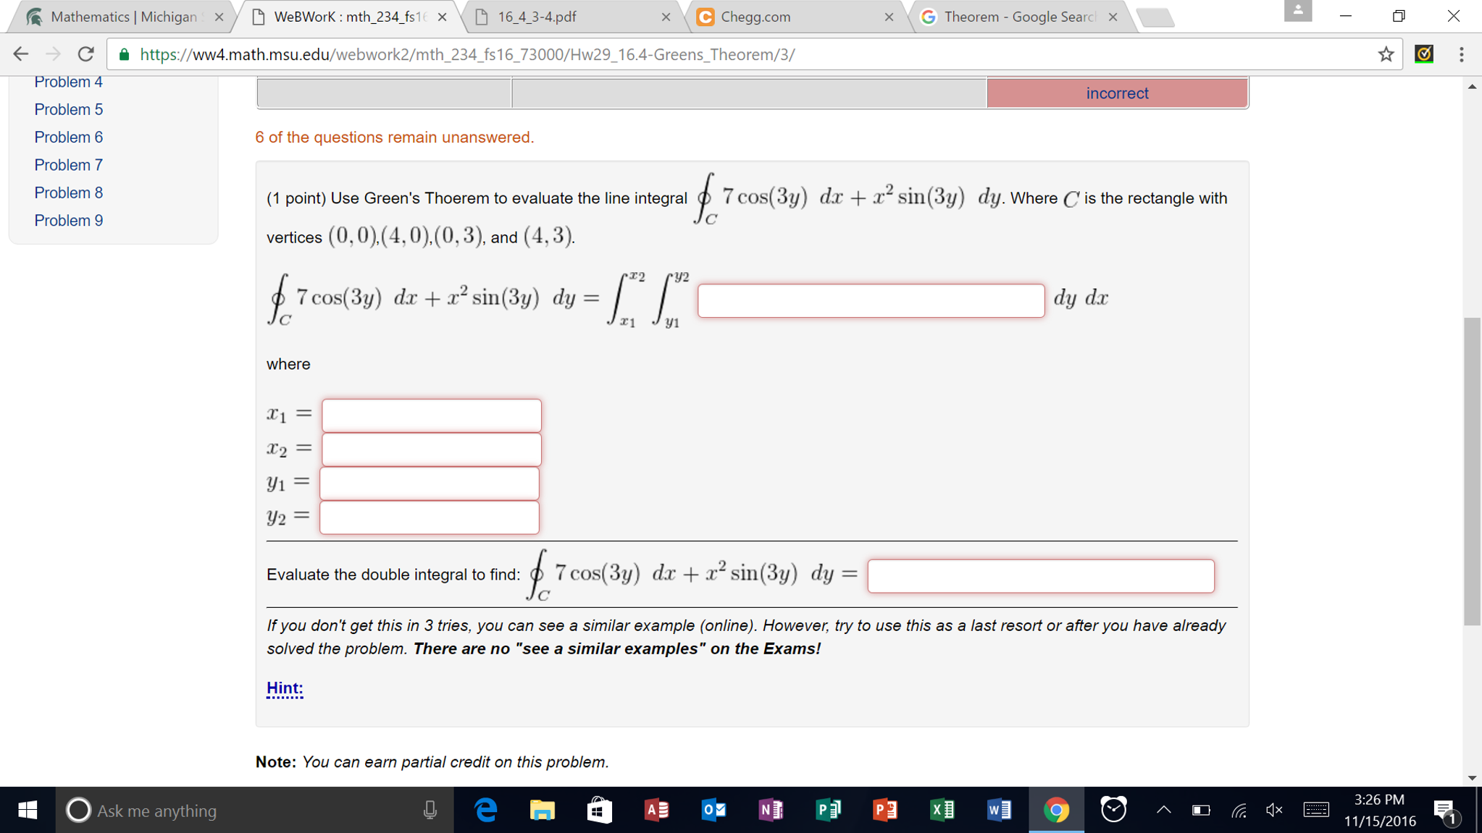Open Excel from the taskbar
1482x833 pixels.
click(x=942, y=810)
